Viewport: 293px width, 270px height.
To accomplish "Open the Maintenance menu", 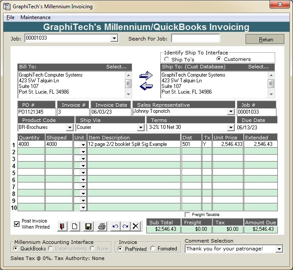I will tap(36, 17).
